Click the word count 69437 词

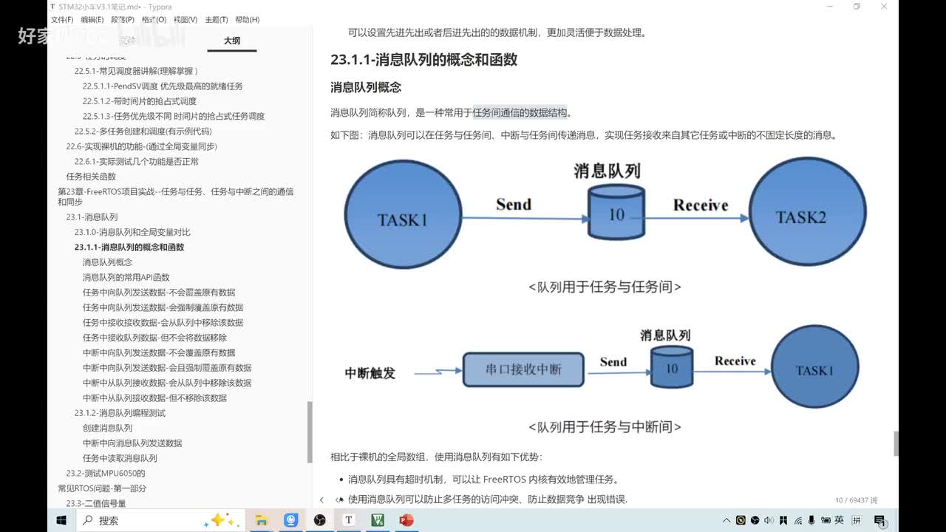(857, 500)
